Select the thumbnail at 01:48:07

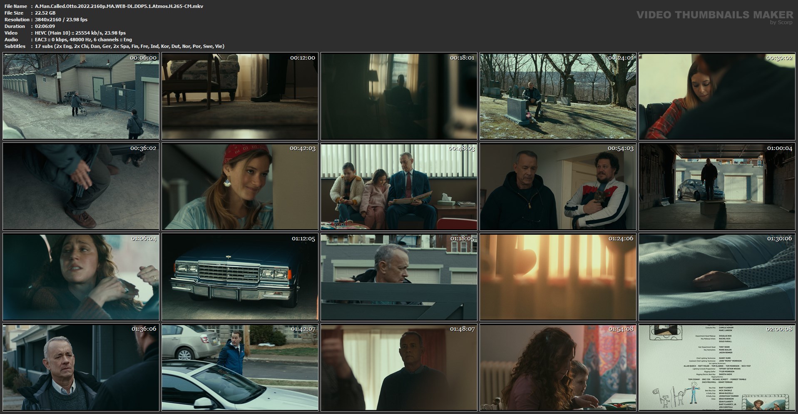point(399,367)
